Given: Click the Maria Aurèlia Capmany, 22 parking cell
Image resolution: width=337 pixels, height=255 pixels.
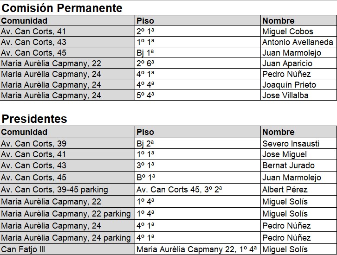Looking at the screenshot, I should tap(66, 214).
